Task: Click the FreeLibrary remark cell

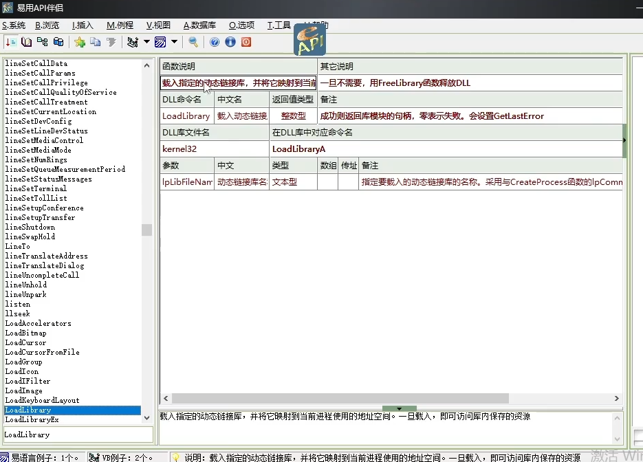Action: pos(470,83)
